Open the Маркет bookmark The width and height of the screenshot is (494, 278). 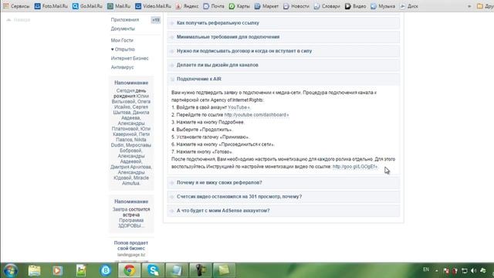(266, 6)
